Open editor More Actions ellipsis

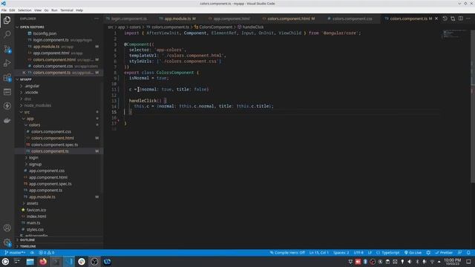468,19
